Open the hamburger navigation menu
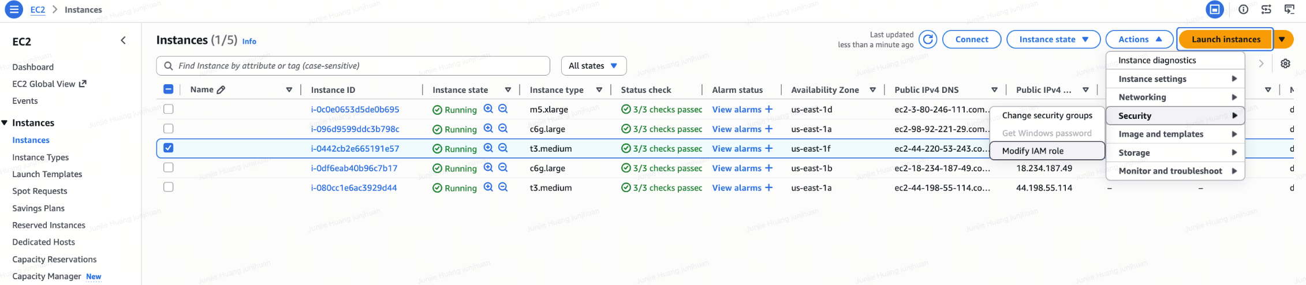1306x285 pixels. [13, 9]
